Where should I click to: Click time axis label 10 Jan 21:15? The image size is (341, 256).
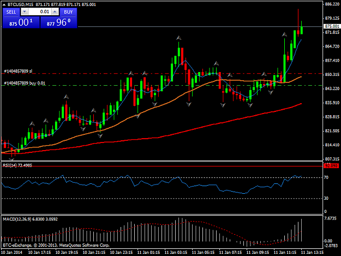pos(94,253)
